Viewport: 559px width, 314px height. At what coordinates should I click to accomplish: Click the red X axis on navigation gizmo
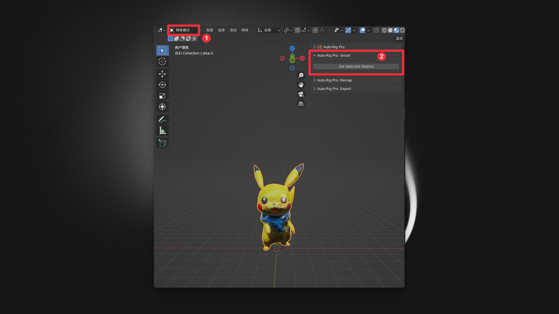tap(302, 58)
